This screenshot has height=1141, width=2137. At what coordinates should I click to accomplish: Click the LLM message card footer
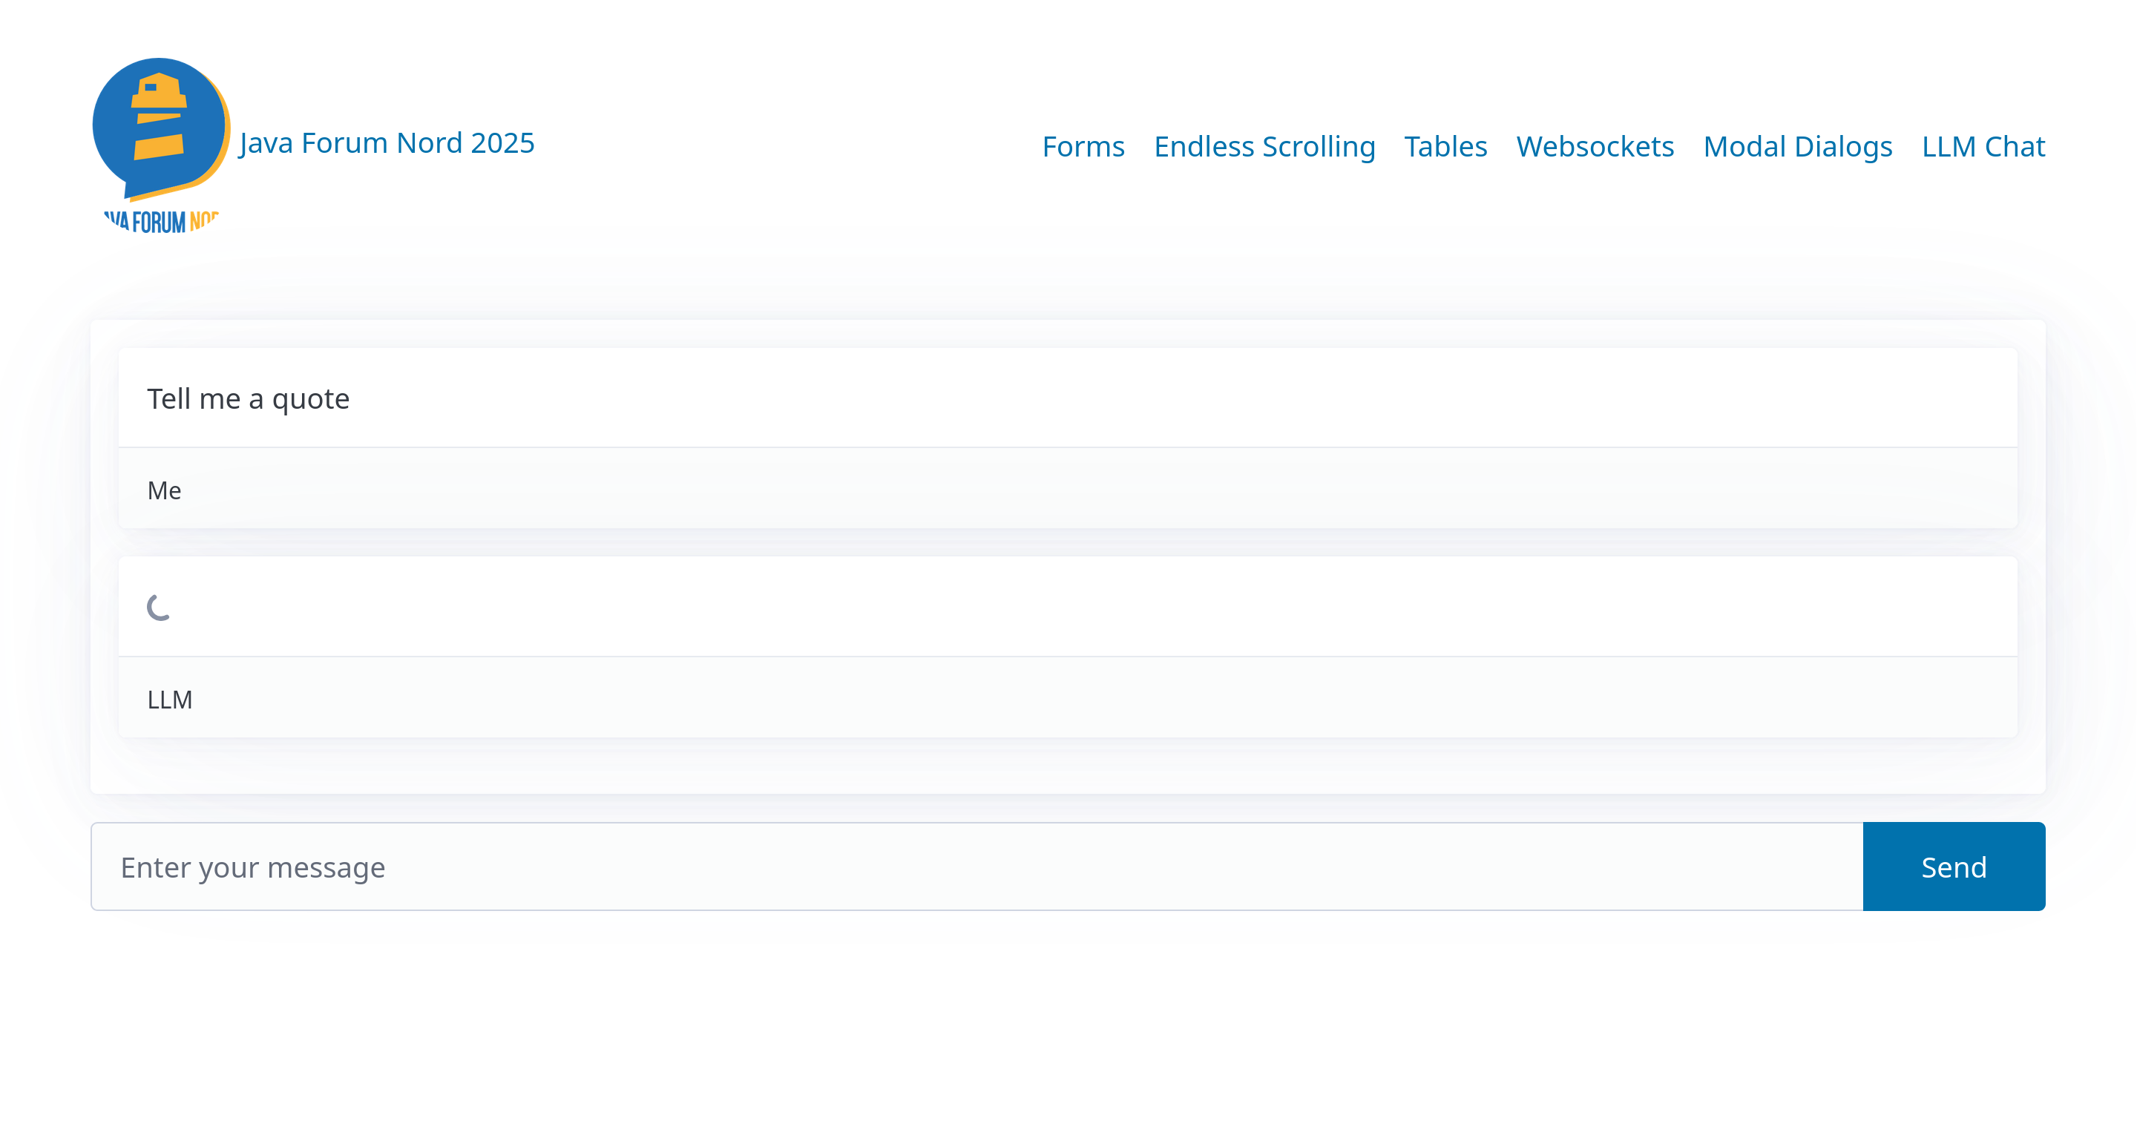pyautogui.click(x=1067, y=698)
